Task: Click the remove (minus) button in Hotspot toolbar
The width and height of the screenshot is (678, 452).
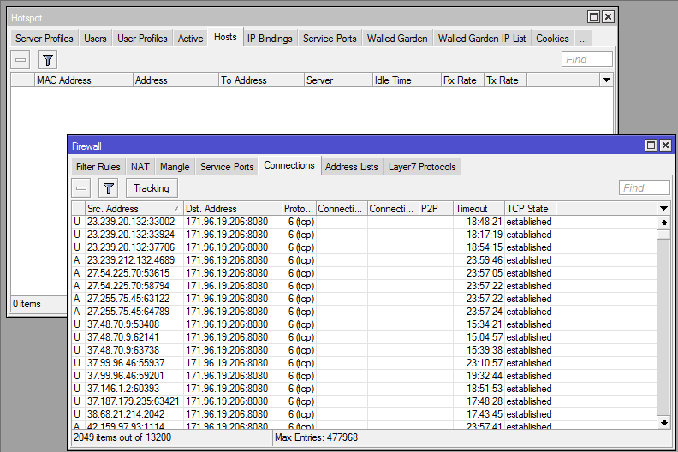Action: pyautogui.click(x=21, y=59)
